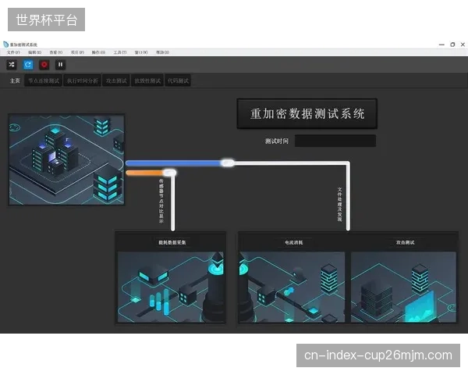This screenshot has height=375, width=468.
Task: Click the blue progress slider handle
Action: click(x=228, y=163)
